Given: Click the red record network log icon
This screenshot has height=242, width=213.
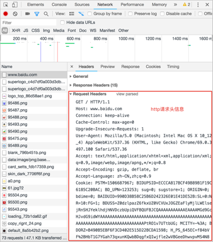Looking at the screenshot, I should (5, 14).
